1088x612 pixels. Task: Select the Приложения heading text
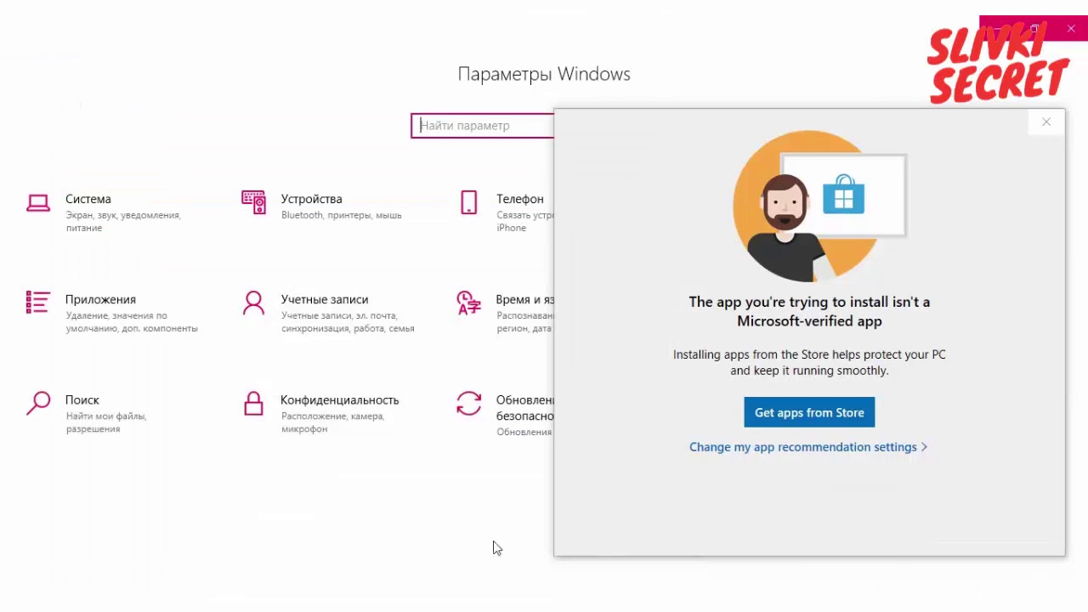tap(100, 299)
